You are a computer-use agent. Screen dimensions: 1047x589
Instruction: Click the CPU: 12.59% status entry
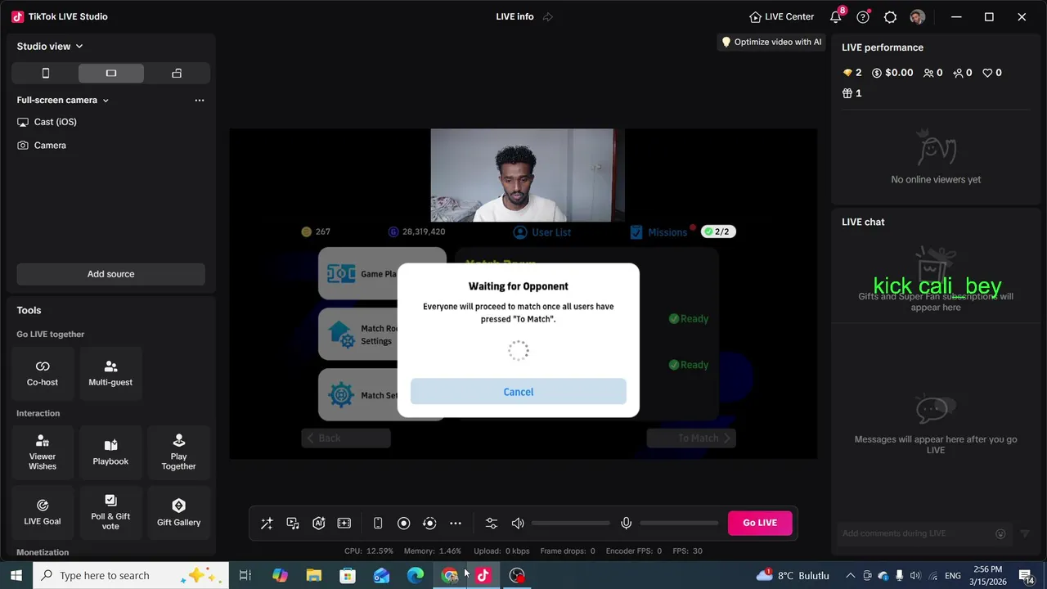point(369,551)
